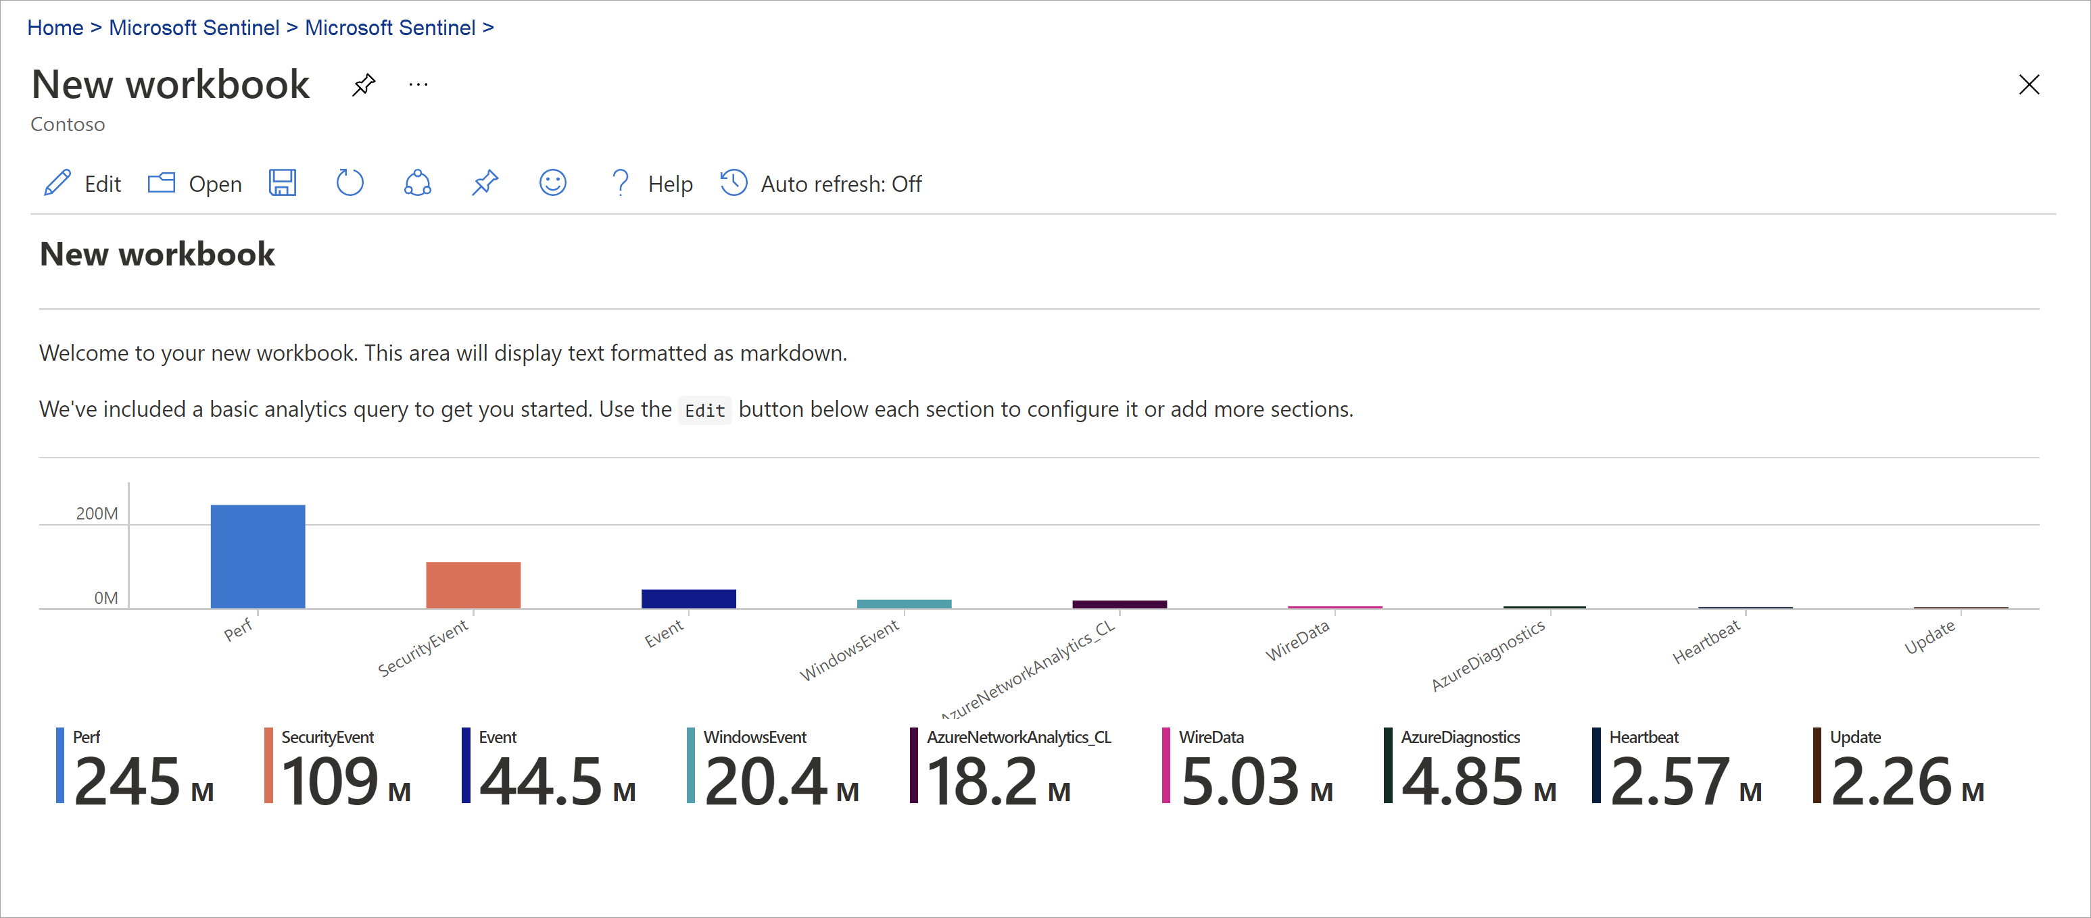
Task: Pin the blade with the title pin icon
Action: click(x=364, y=85)
